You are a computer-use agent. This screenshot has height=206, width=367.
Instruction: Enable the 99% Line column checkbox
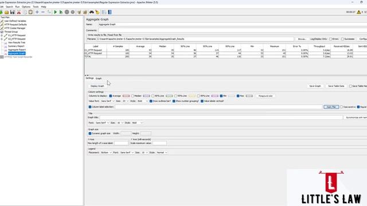tap(198, 96)
